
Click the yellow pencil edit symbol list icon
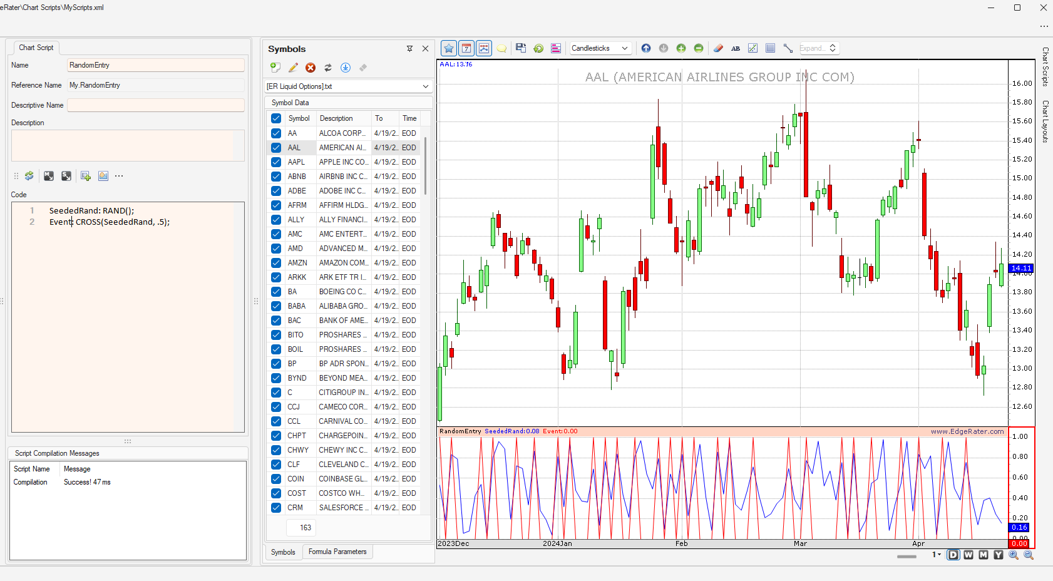(293, 68)
